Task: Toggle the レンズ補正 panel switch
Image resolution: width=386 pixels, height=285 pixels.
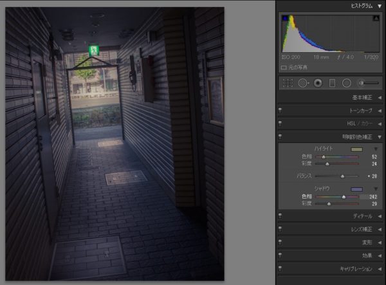Action: pyautogui.click(x=280, y=230)
